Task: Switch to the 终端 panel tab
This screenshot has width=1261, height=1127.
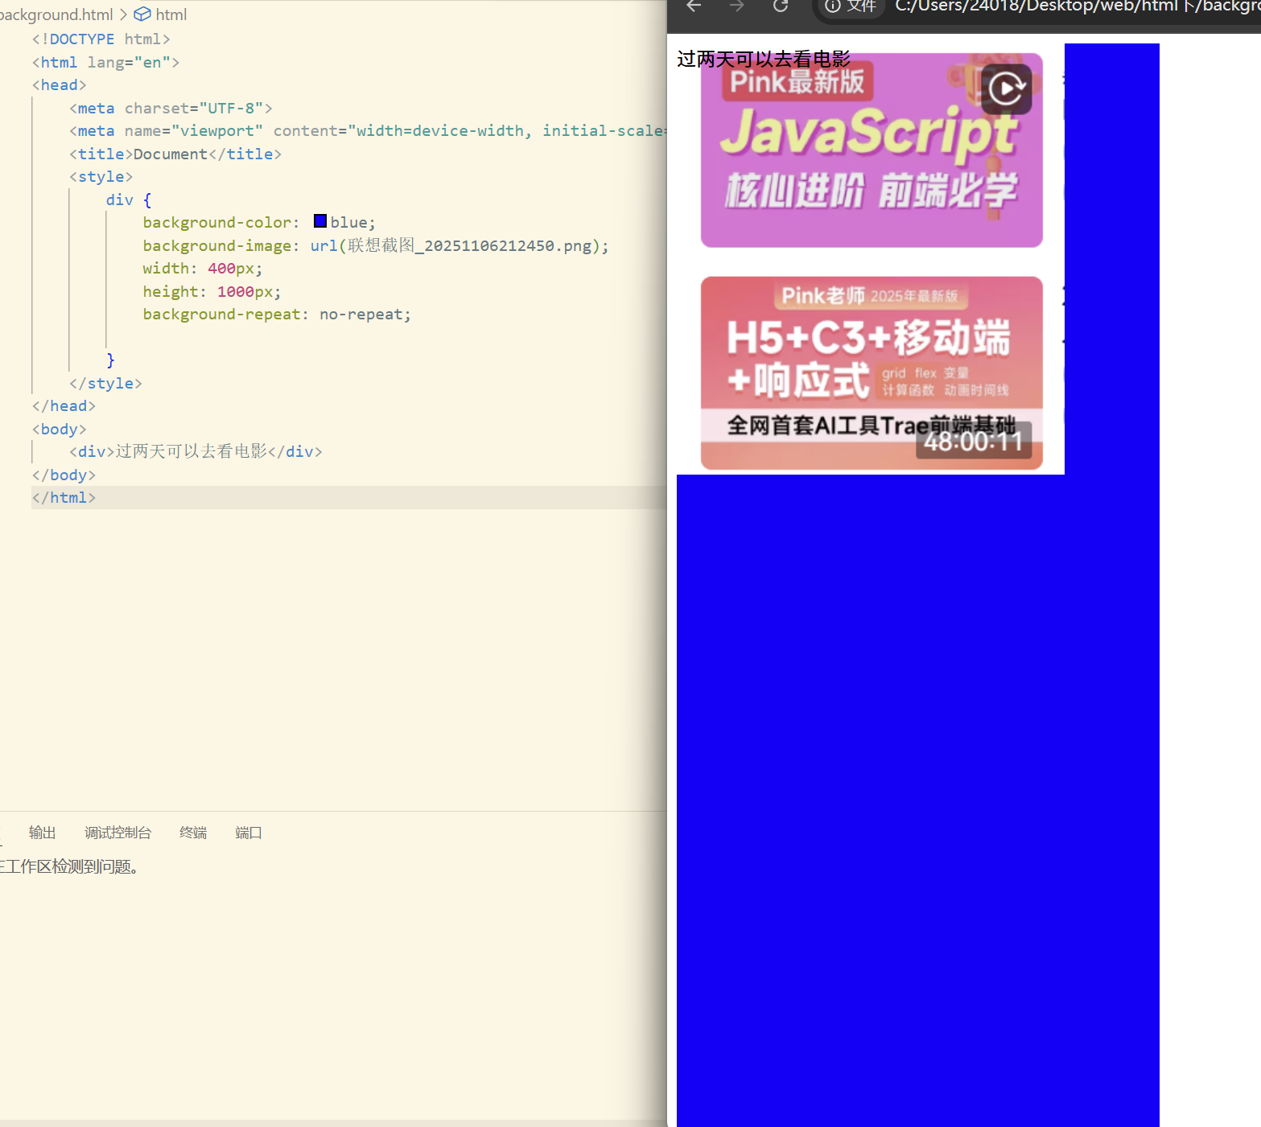Action: (x=193, y=833)
